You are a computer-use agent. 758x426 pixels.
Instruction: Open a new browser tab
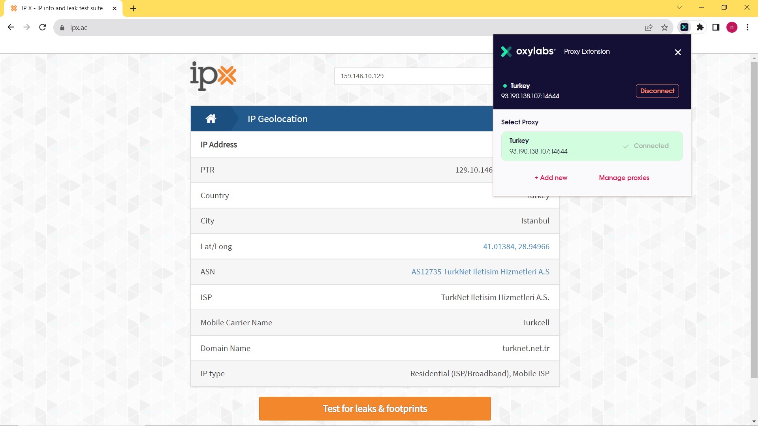133,8
